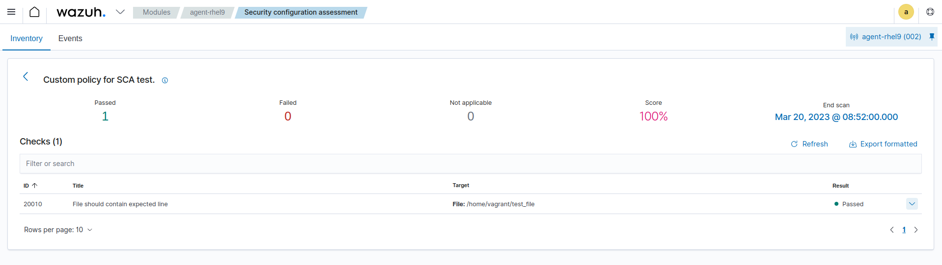942x265 pixels.
Task: Open the help icon in header
Action: click(930, 12)
